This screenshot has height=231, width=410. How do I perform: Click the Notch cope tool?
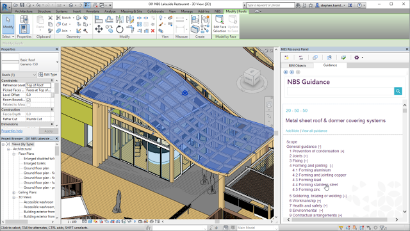pos(64,17)
